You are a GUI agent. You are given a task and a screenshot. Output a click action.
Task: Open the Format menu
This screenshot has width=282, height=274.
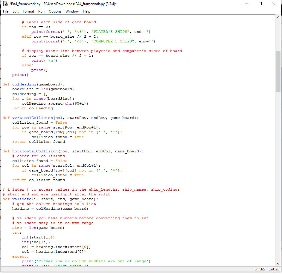tap(28, 11)
